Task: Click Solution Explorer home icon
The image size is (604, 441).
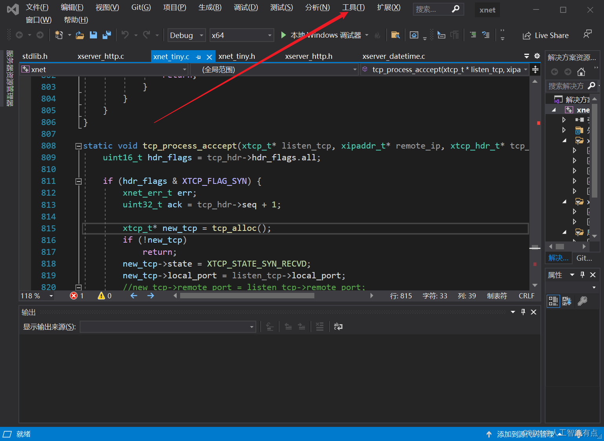Action: pyautogui.click(x=581, y=72)
